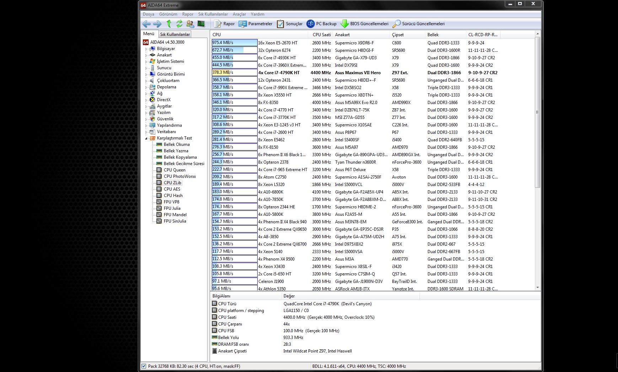Select Bilgisayar node in tree
Screen dimensions: 618x372
click(166, 49)
